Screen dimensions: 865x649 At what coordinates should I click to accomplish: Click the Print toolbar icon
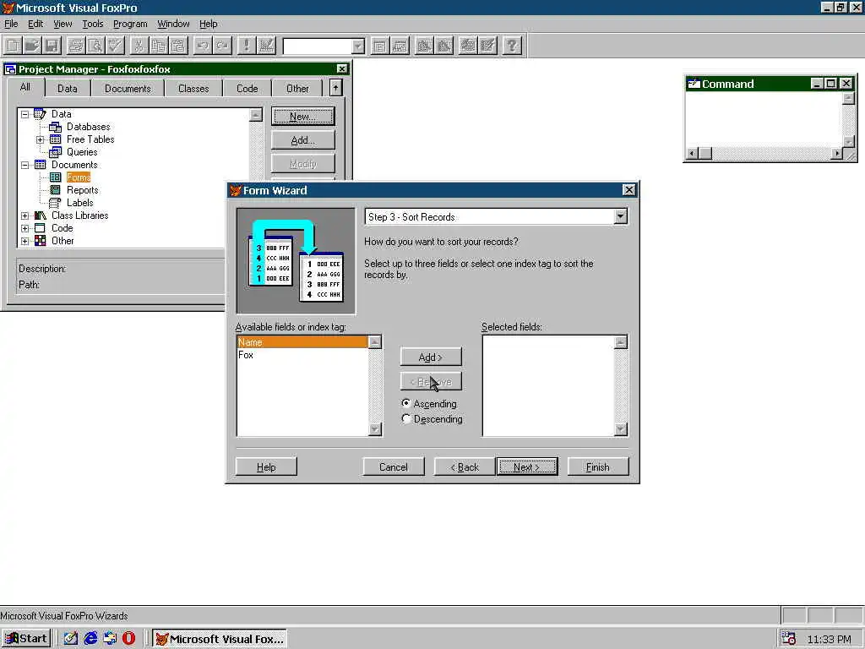pyautogui.click(x=76, y=46)
